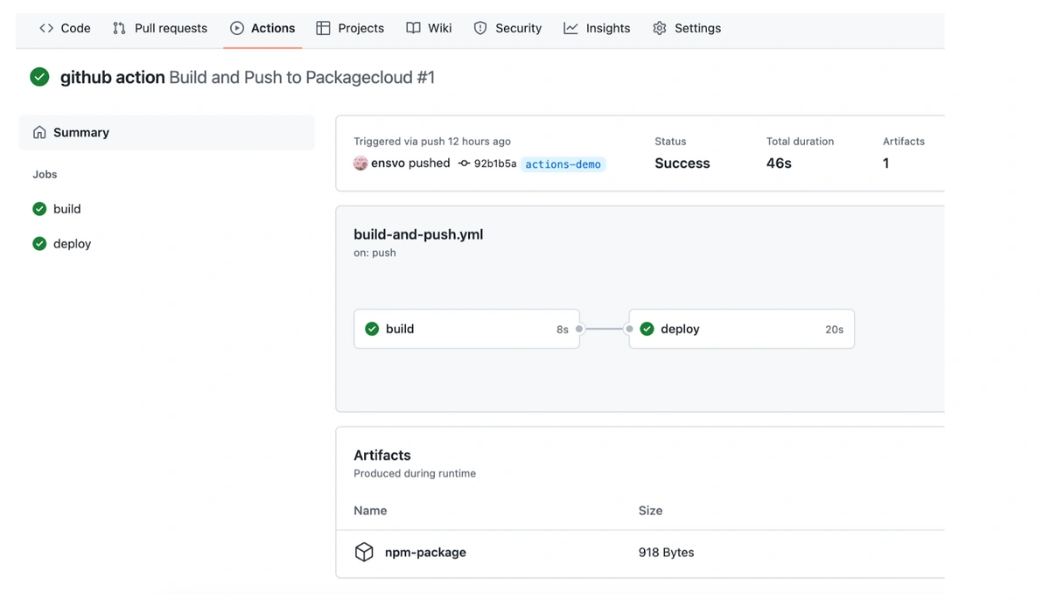Open commit 92b1b5a link
This screenshot has width=1050, height=606.
495,164
